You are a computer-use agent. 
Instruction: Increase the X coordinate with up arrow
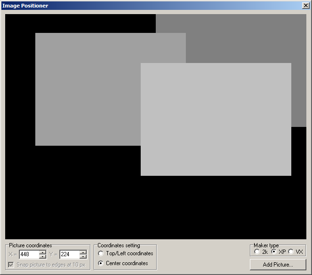[x=43, y=252]
